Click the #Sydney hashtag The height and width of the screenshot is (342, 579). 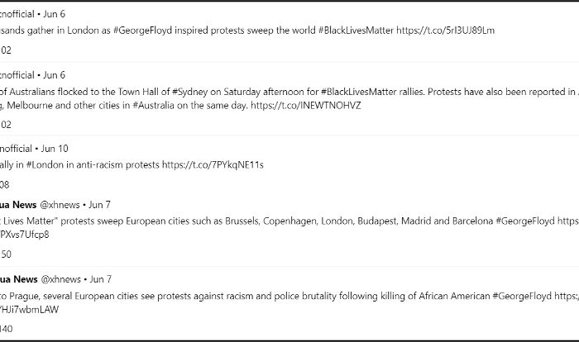tap(189, 92)
